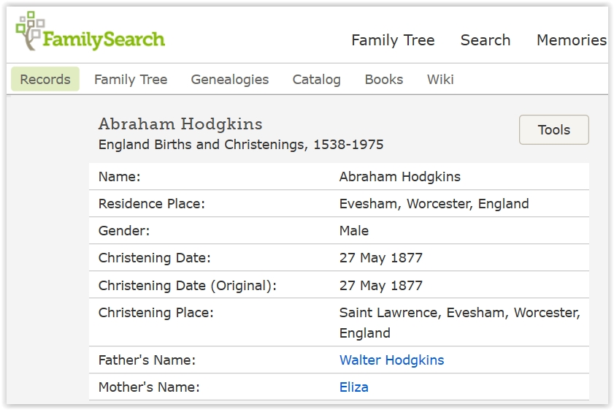Click the England Births and Christenings collection title

tap(241, 144)
